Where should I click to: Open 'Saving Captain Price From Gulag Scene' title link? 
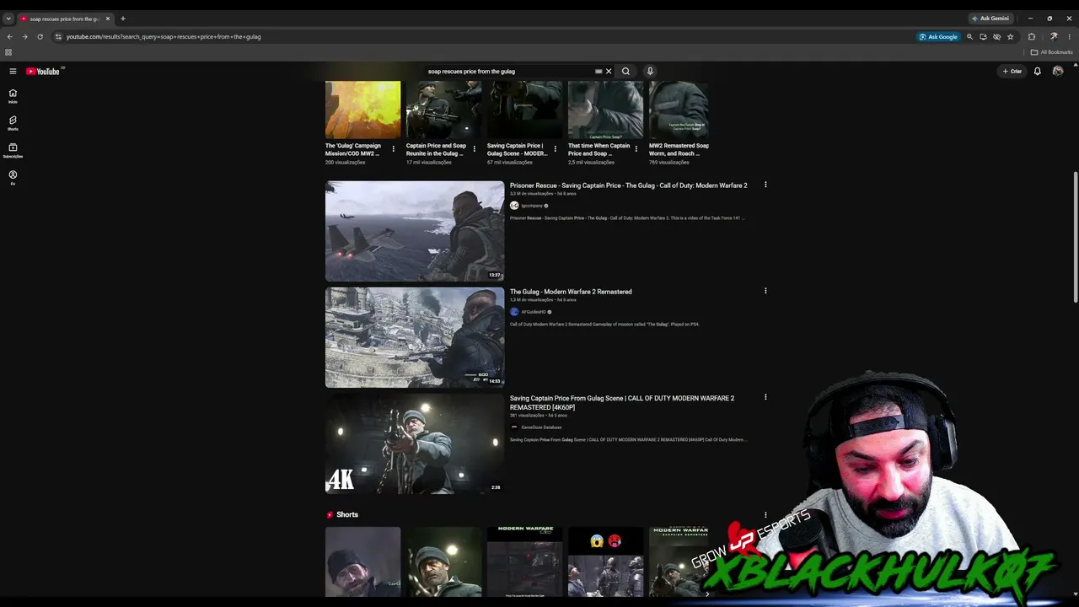coord(622,403)
